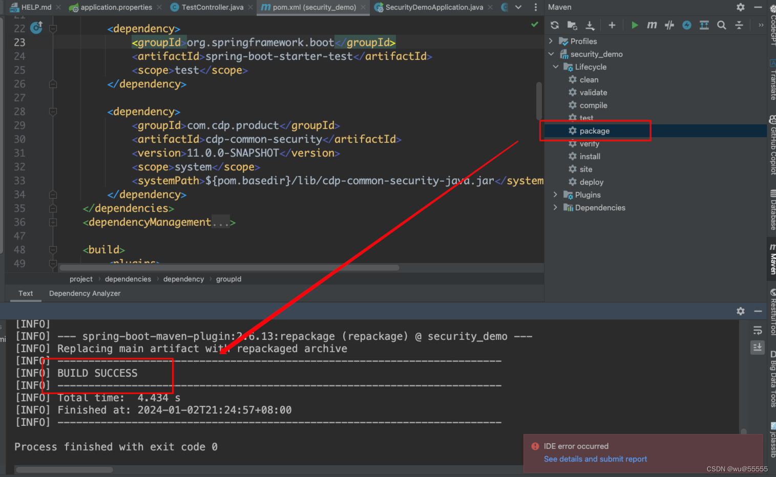The height and width of the screenshot is (477, 776).
Task: Search Maven goals with the magnifier icon
Action: 722,25
